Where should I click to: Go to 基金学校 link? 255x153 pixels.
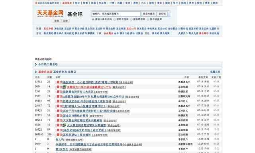coord(80,33)
